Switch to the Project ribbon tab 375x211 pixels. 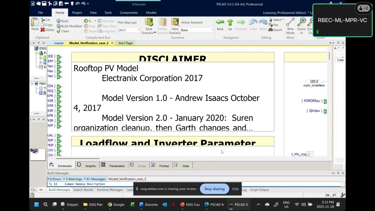(x=77, y=13)
